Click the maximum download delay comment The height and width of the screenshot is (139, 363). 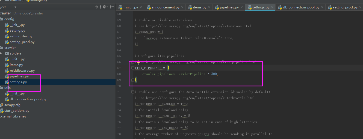tap(196, 122)
